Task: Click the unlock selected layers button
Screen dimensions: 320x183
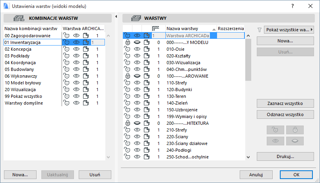Action: [275, 130]
